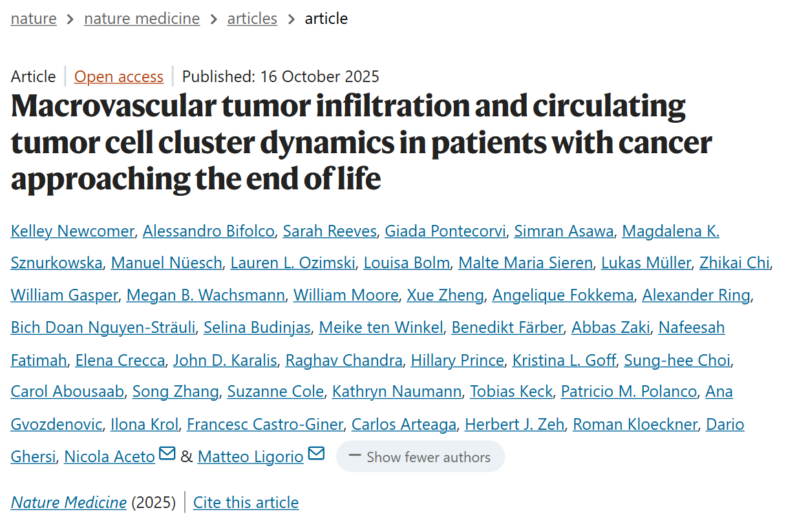Navigate to articles breadcrumb
Screen dimensions: 786x519
[x=252, y=19]
